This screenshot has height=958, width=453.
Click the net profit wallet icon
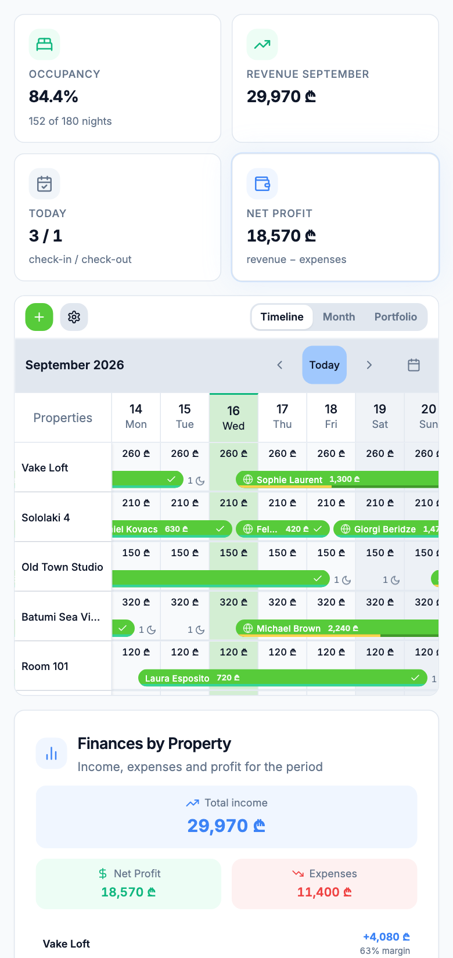coord(263,183)
